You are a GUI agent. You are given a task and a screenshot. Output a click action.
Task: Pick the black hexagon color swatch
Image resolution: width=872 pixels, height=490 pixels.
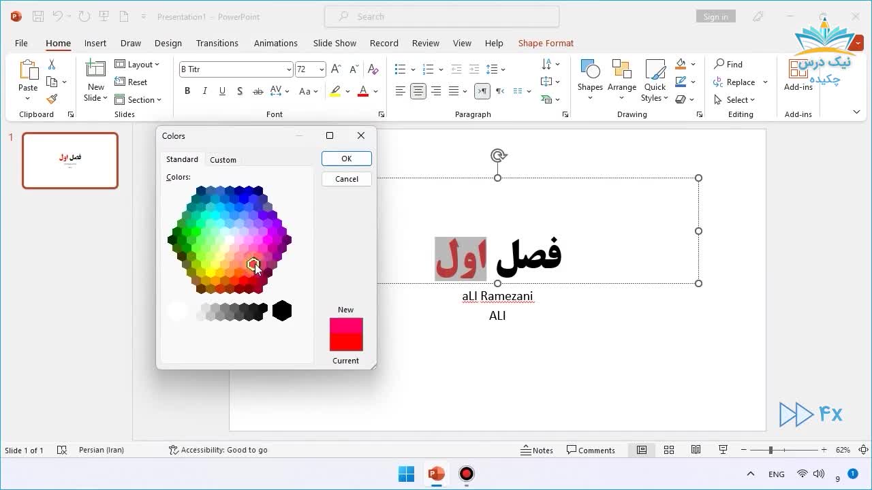pos(281,311)
